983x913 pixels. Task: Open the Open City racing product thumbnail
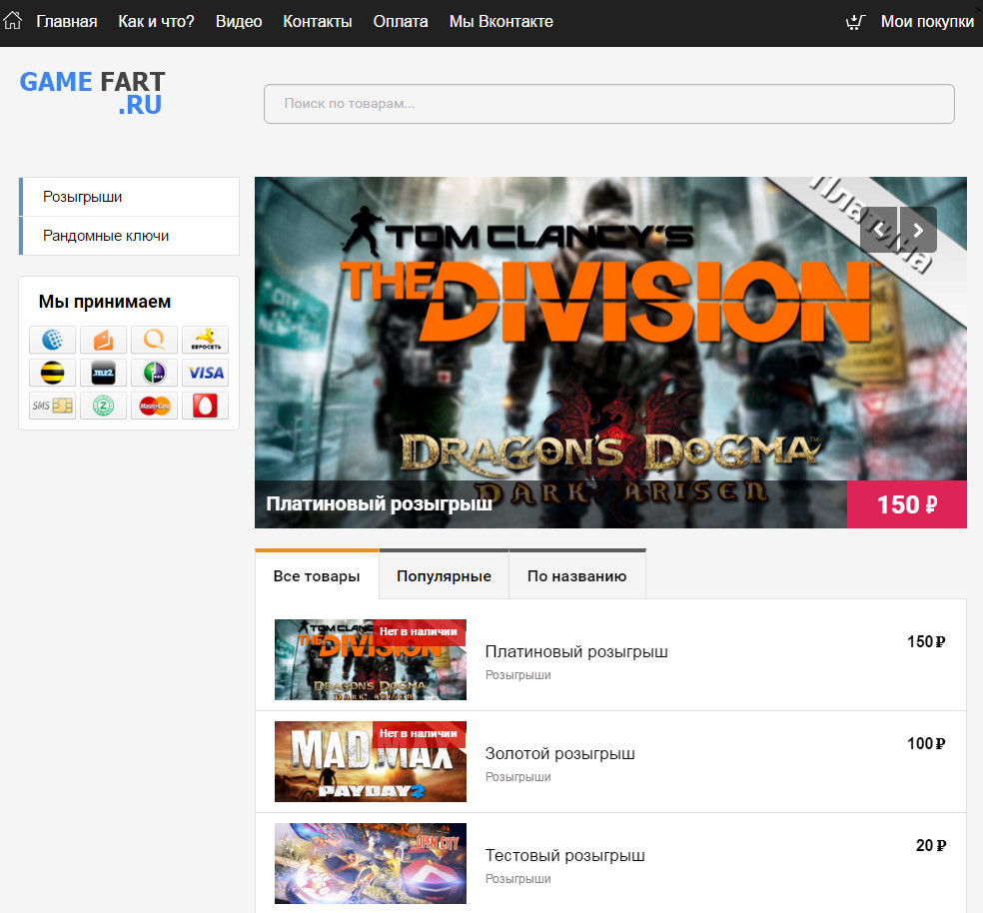pos(371,863)
